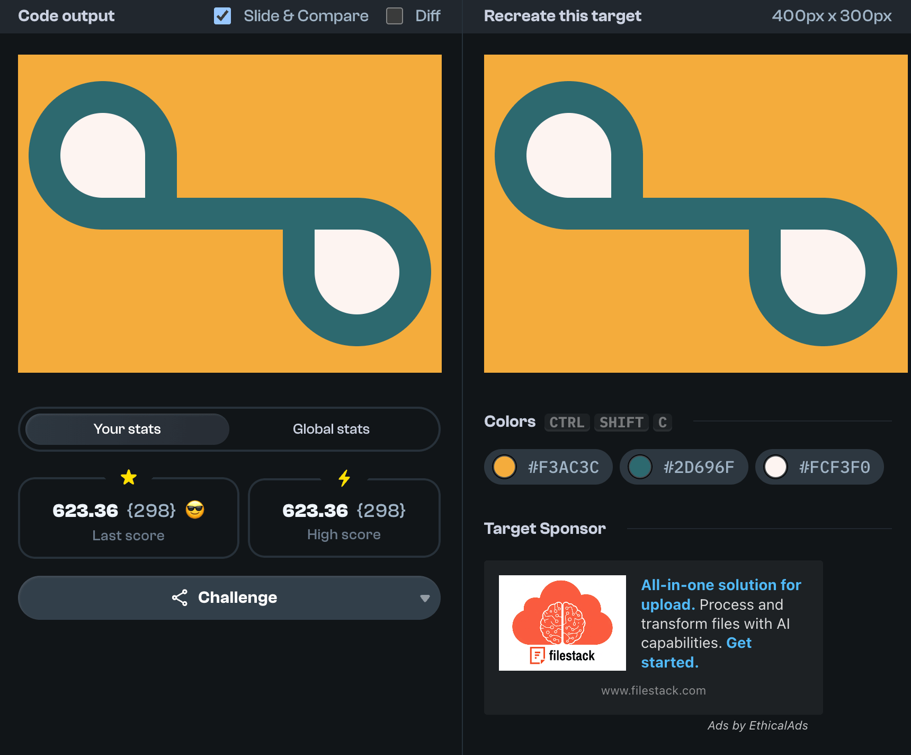Screen dimensions: 911x755
Task: Uncheck the Slide & Compare checkbox
Action: [222, 16]
